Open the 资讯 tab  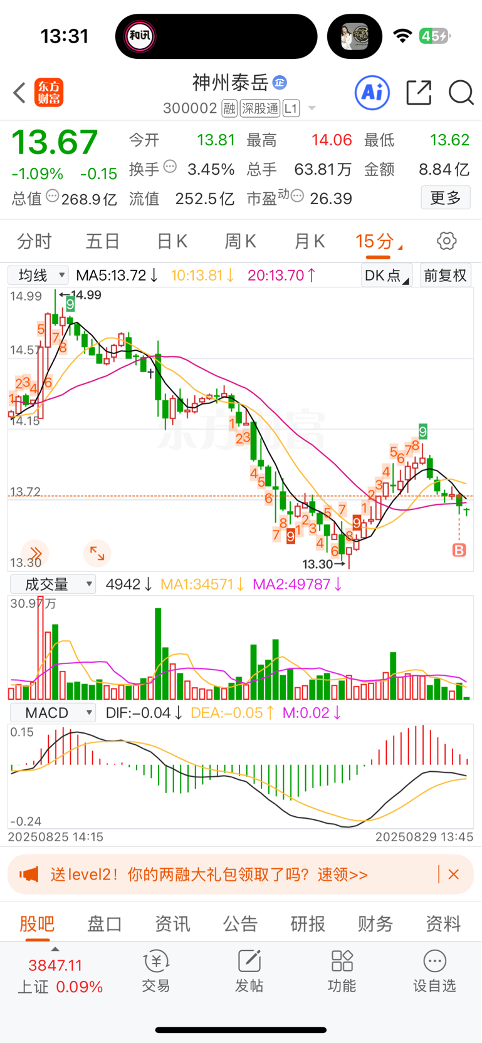172,923
